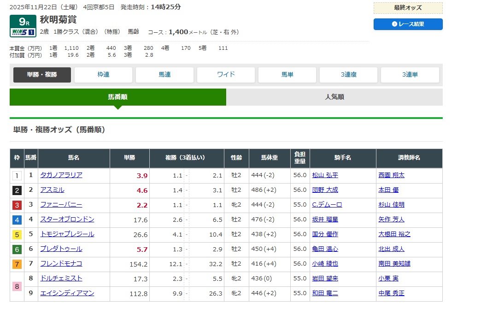487x309 pixels.
Task: Click the red frame 3 color box
Action: [x=17, y=205]
